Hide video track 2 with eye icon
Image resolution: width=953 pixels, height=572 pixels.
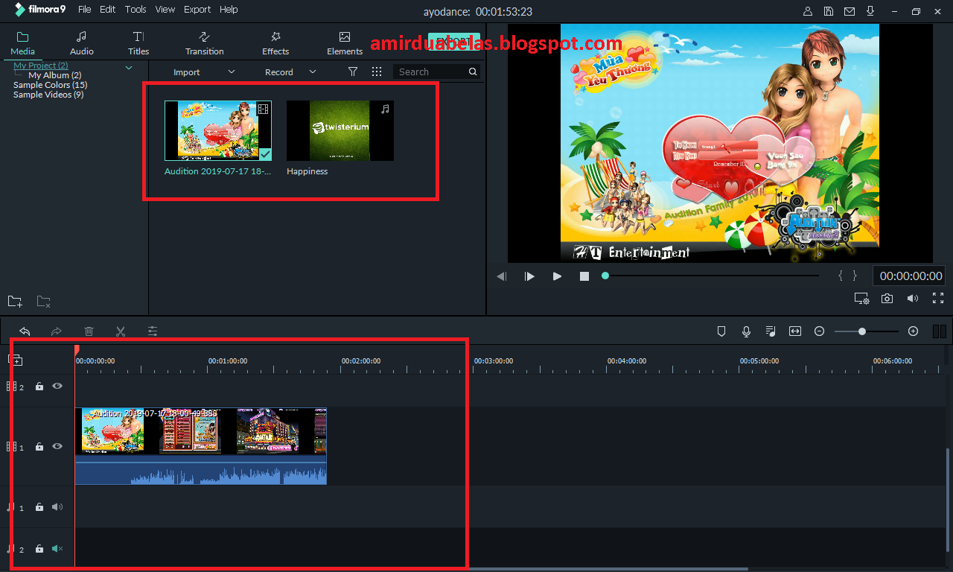tap(57, 387)
